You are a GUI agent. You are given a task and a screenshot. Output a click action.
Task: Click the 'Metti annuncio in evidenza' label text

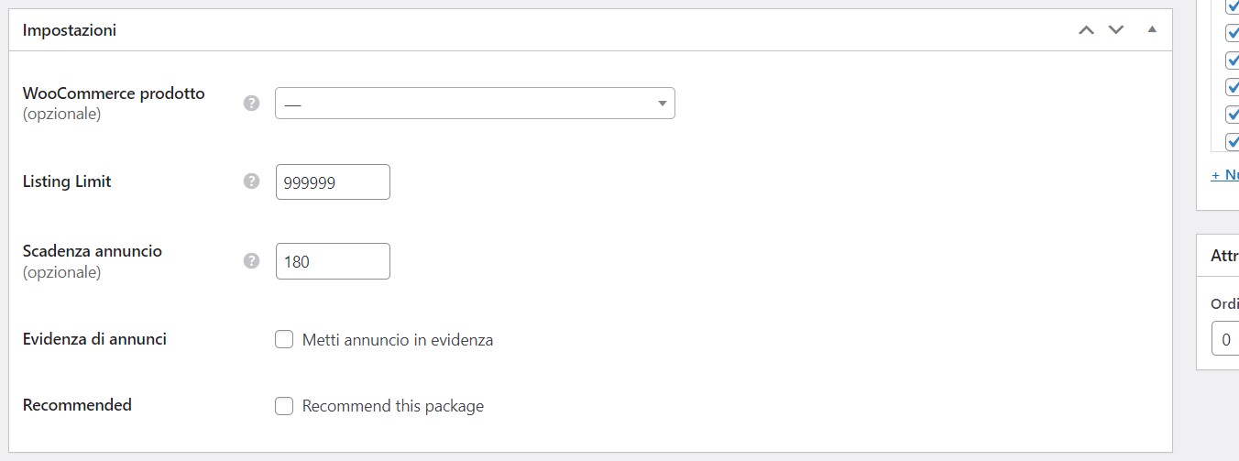click(x=398, y=340)
